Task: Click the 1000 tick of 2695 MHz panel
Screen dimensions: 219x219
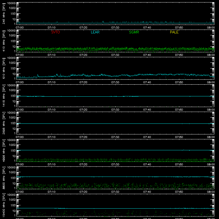Action: coord(12,118)
